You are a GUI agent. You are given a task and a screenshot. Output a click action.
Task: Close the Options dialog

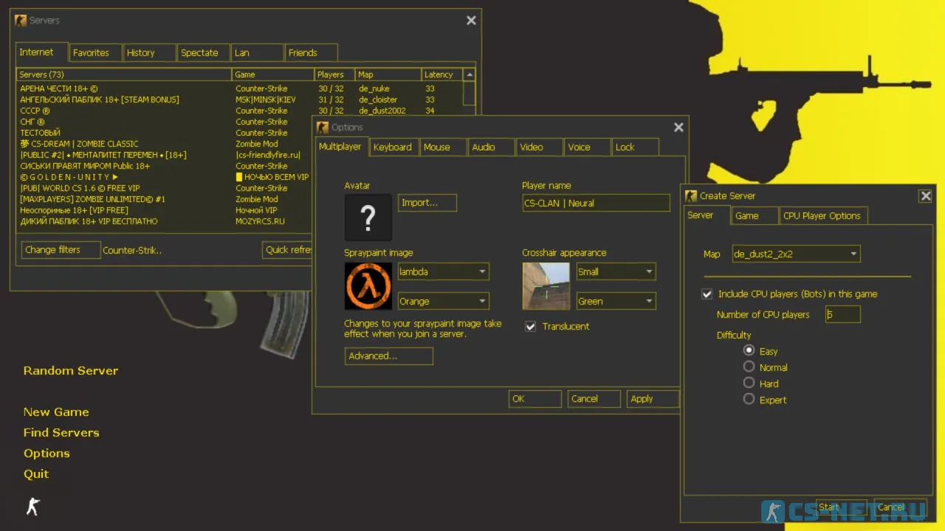click(x=678, y=128)
